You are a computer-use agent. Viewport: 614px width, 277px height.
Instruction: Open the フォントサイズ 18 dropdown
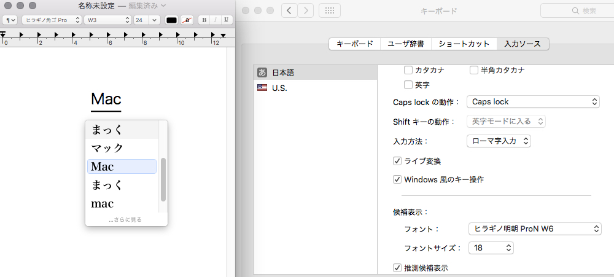(x=491, y=248)
